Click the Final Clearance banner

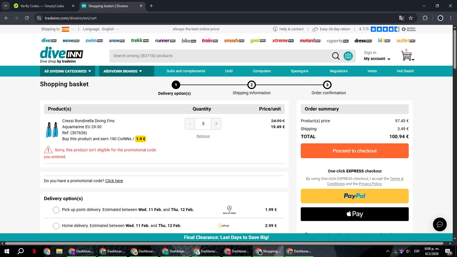[x=226, y=238]
